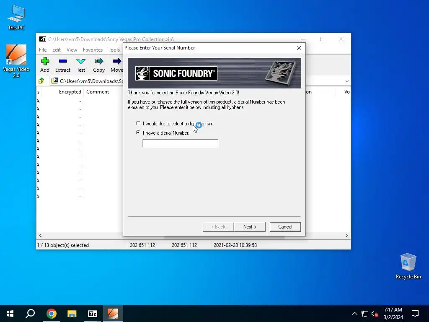The image size is (429, 322).
Task: Select the demo to run option
Action: pos(174,124)
